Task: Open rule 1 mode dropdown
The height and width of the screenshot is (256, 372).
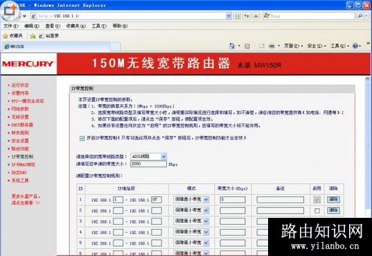Action: [191, 199]
